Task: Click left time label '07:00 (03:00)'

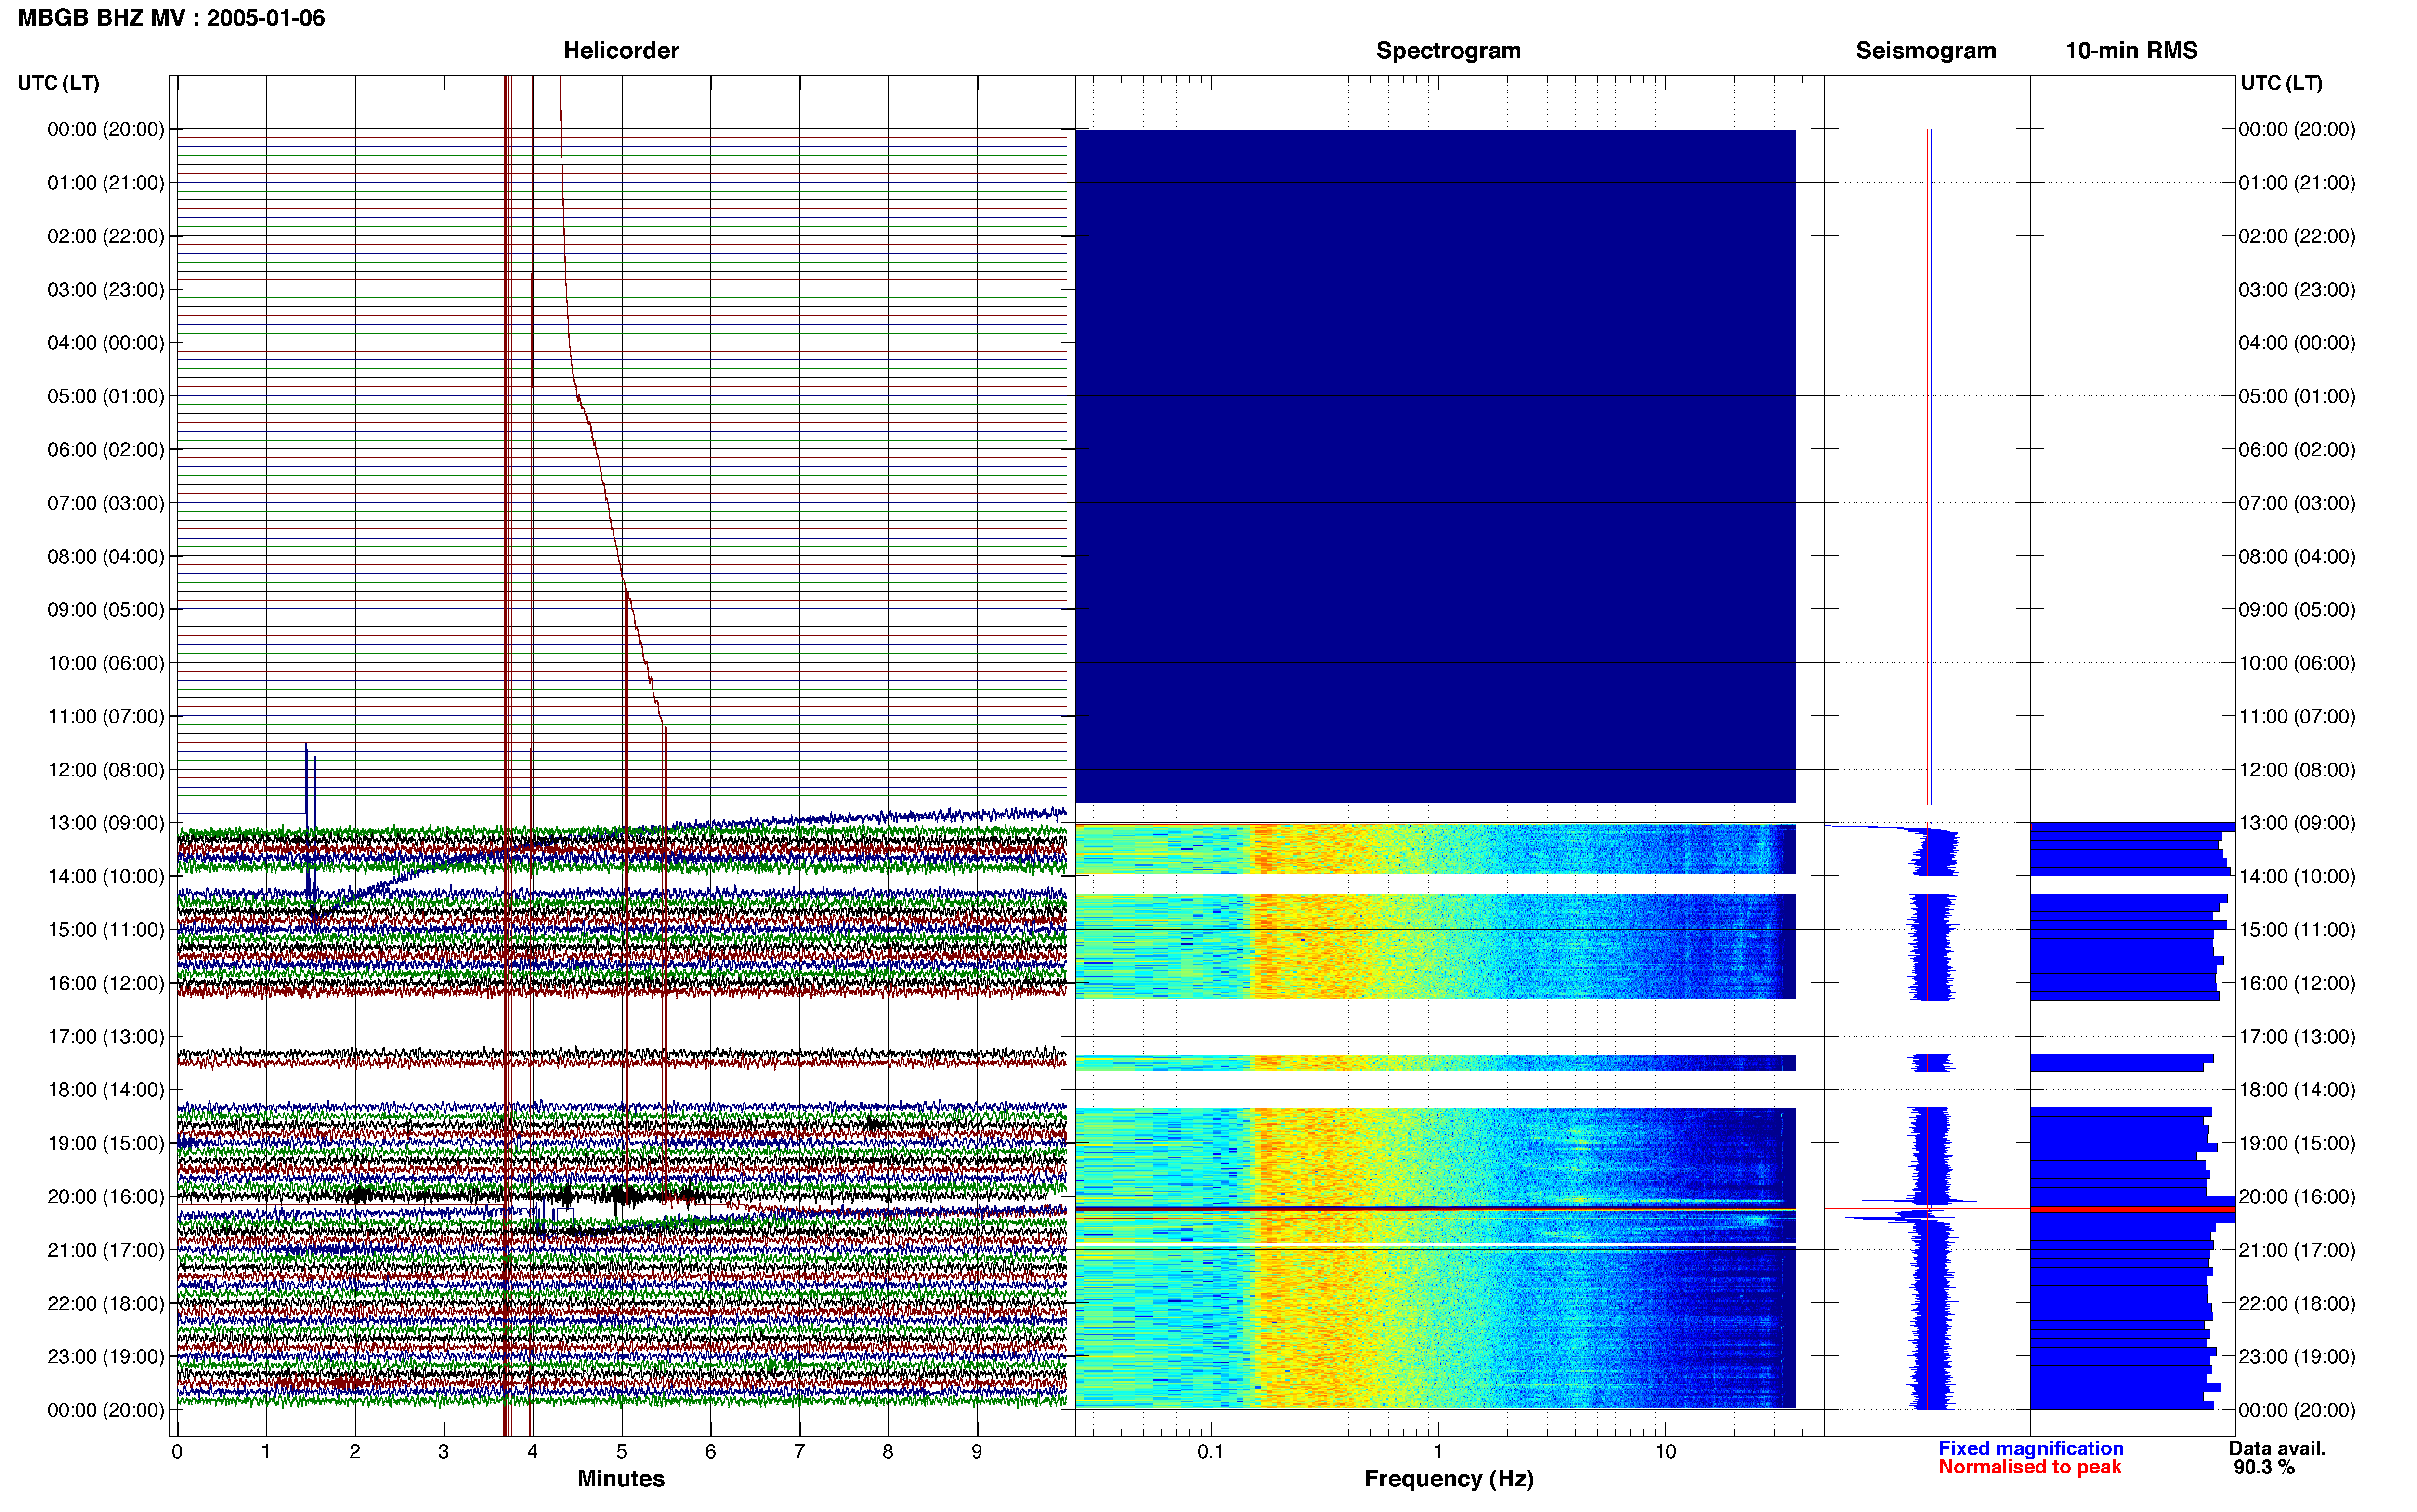Action: (105, 502)
